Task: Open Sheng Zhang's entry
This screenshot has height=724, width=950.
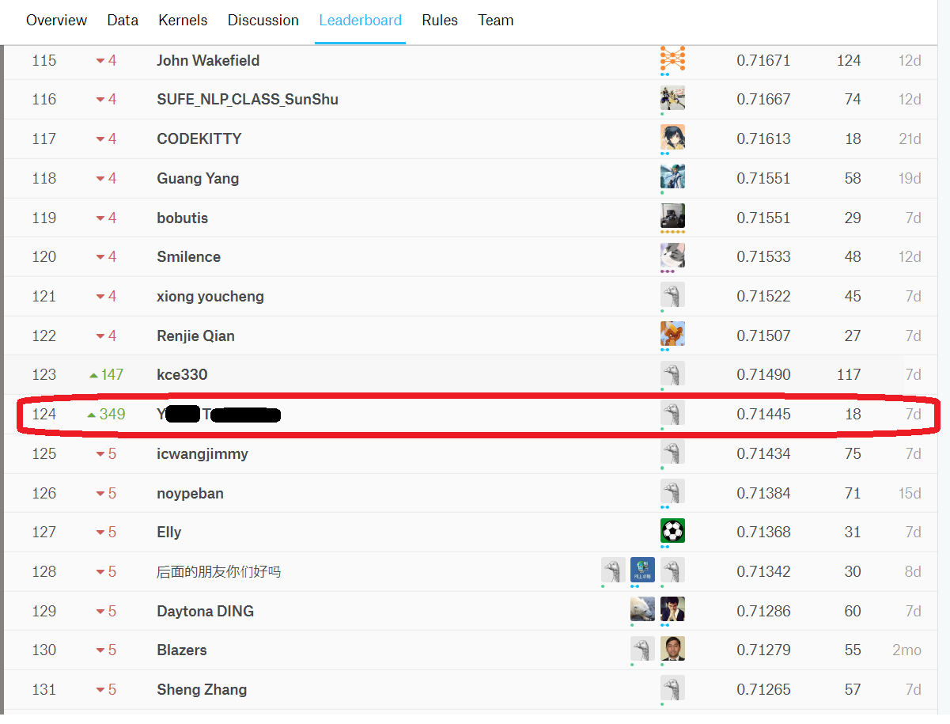Action: [202, 689]
